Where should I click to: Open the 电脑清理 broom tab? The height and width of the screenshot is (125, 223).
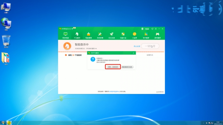(x=88, y=36)
